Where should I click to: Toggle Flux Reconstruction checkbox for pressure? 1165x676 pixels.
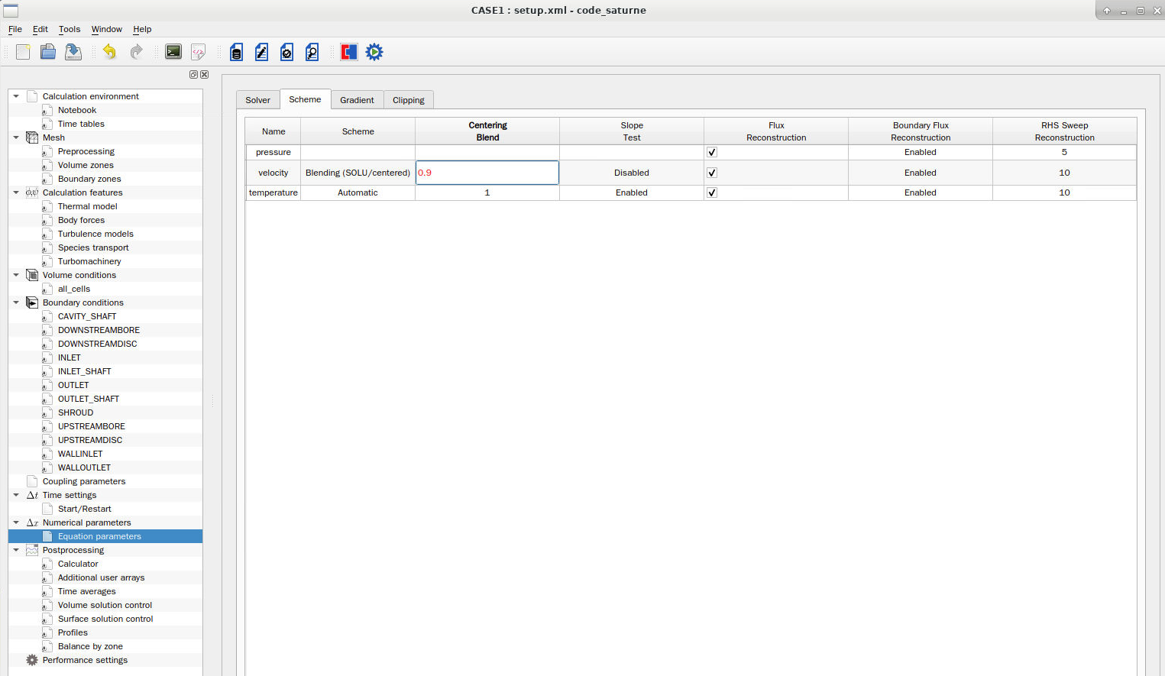pos(712,152)
